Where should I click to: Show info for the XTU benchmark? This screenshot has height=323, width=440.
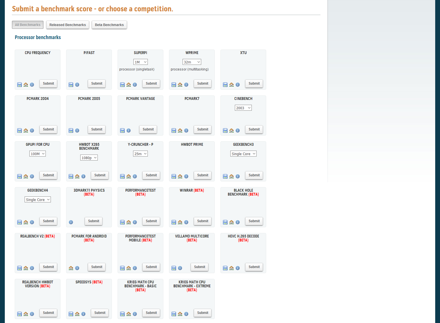(x=238, y=85)
